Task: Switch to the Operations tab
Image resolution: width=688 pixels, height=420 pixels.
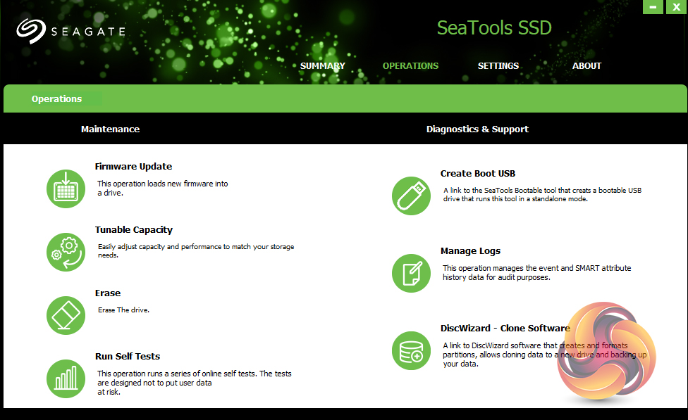Action: pos(410,66)
